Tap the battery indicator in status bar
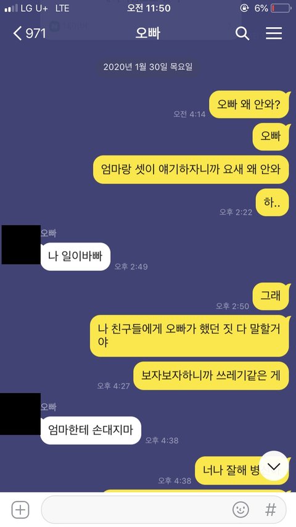Image resolution: width=296 pixels, height=527 pixels. tap(281, 8)
